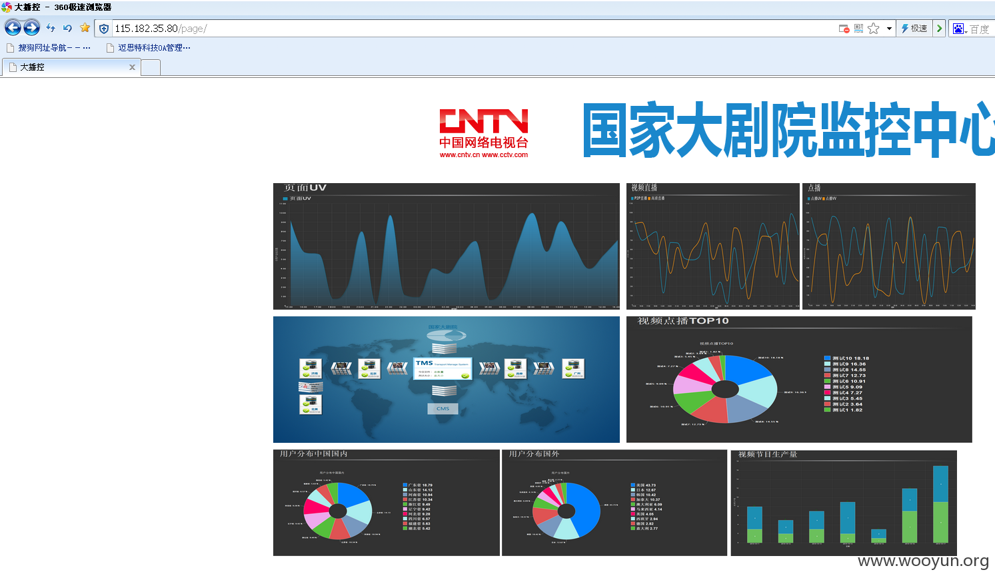Open the Baidu search engine selector
This screenshot has width=995, height=580.
point(959,29)
